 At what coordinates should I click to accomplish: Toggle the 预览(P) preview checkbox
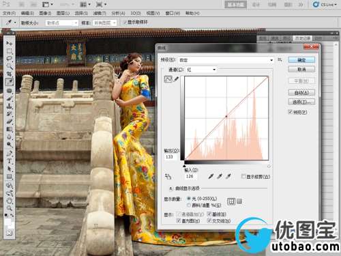click(x=290, y=112)
